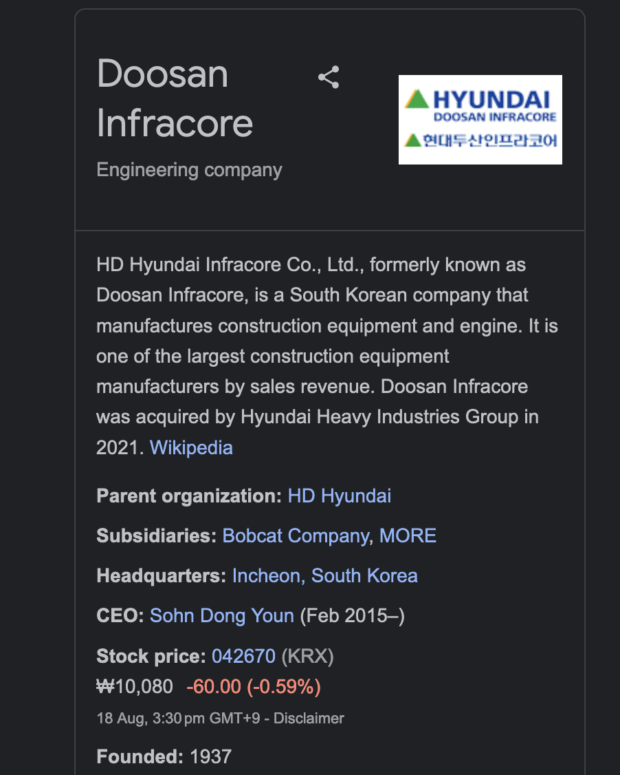Open the Wikipedia link in the description
Screen dimensions: 620x775
point(191,448)
